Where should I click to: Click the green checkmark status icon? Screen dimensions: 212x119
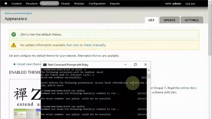pos(14,34)
